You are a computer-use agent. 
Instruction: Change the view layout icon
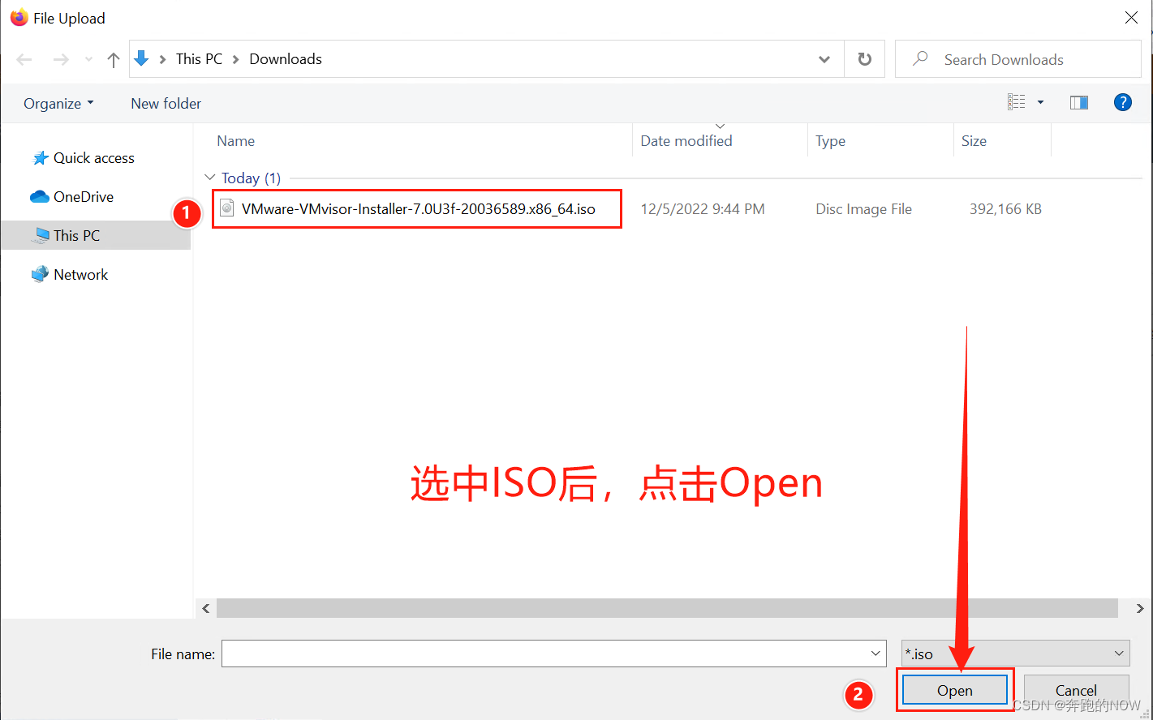click(x=1016, y=102)
